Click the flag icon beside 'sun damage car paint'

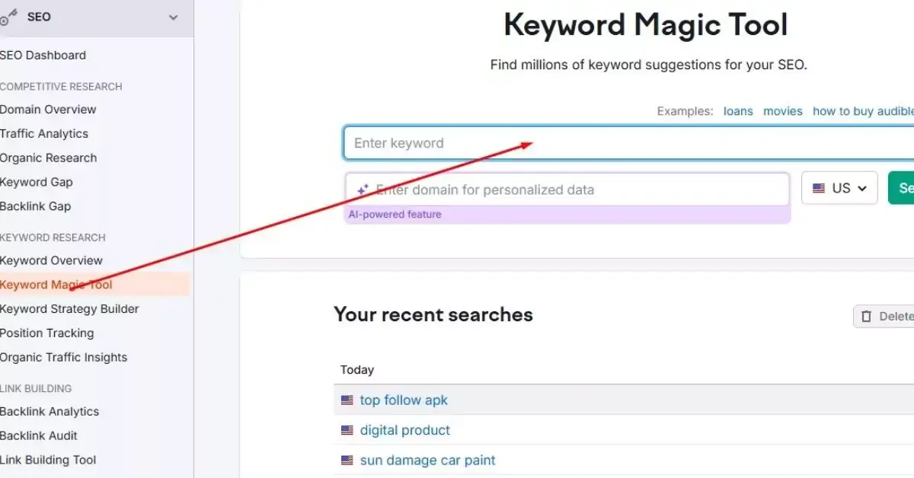point(347,460)
